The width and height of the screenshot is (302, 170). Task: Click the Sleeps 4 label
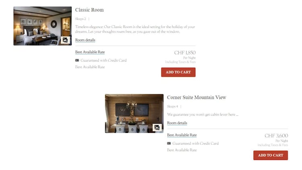172,106
